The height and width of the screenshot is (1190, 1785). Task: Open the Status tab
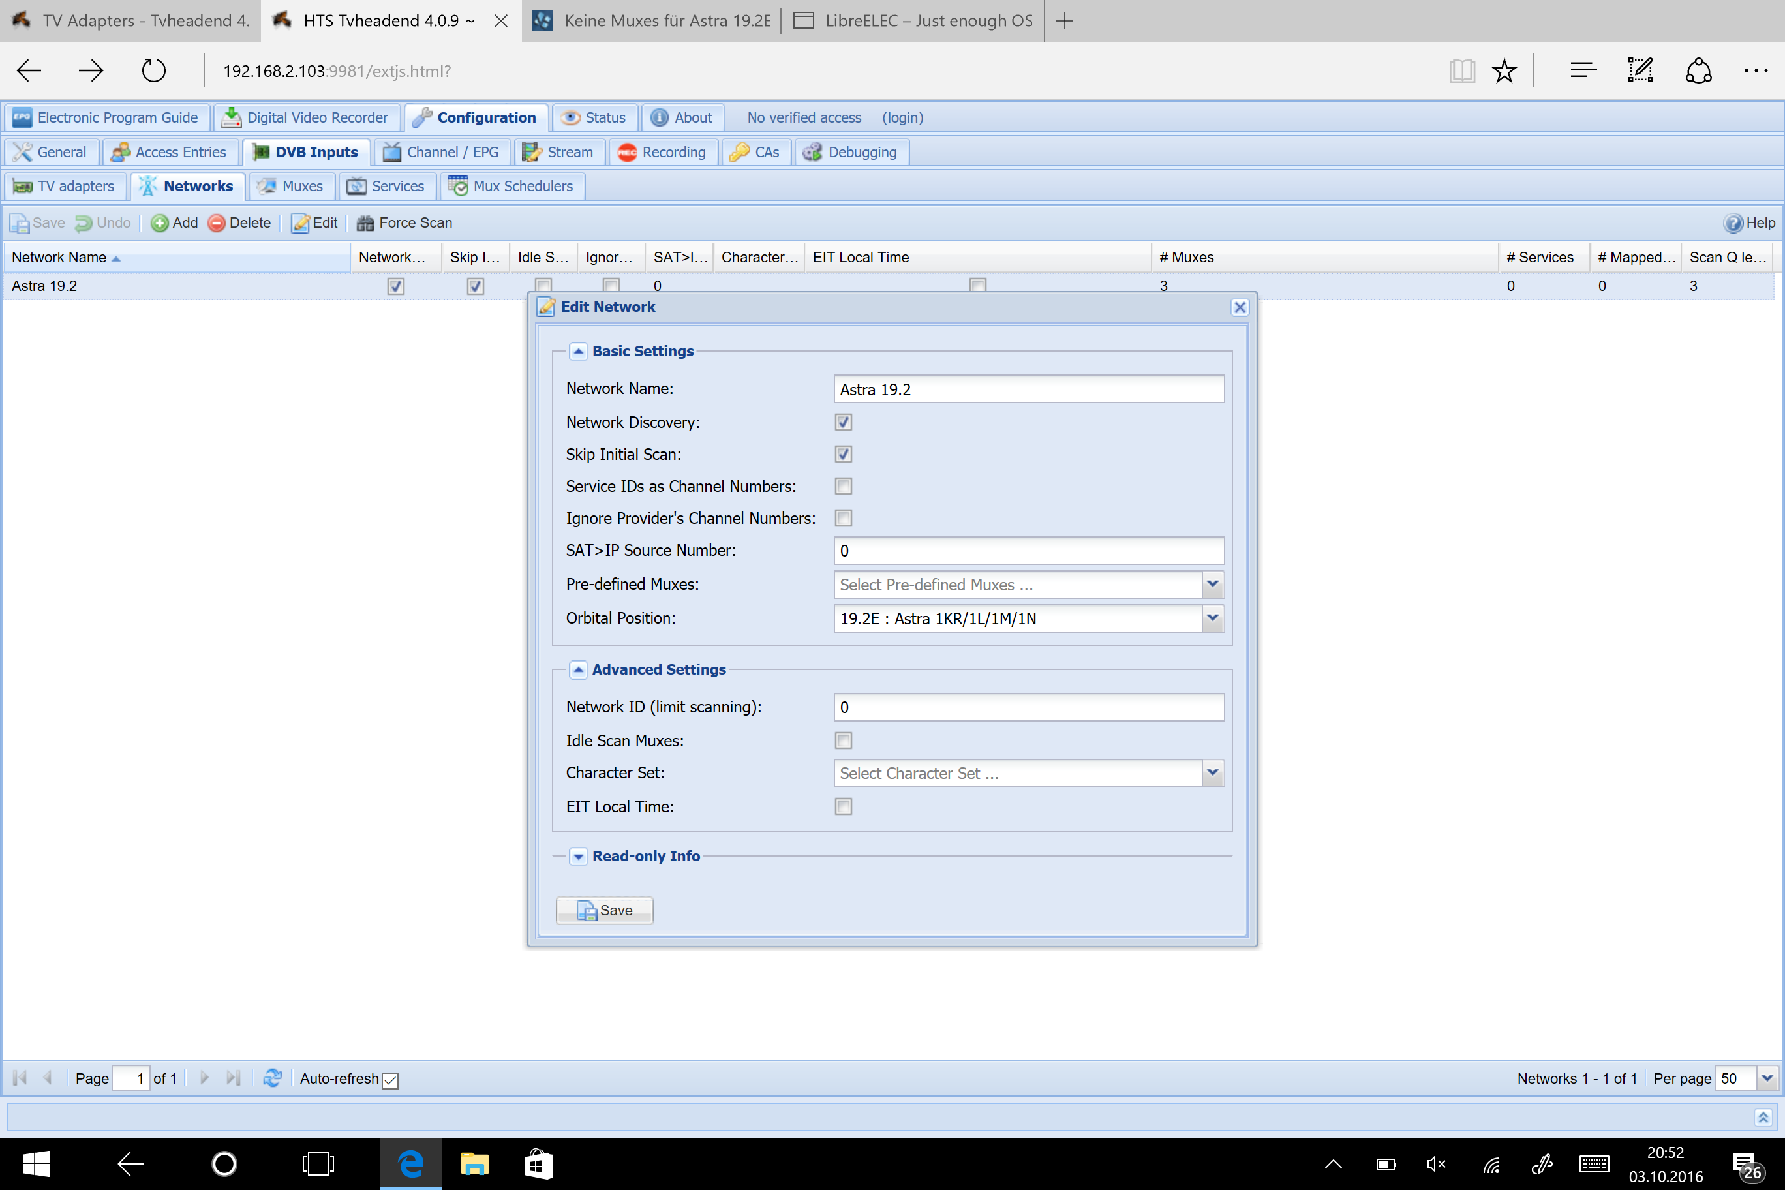[594, 117]
